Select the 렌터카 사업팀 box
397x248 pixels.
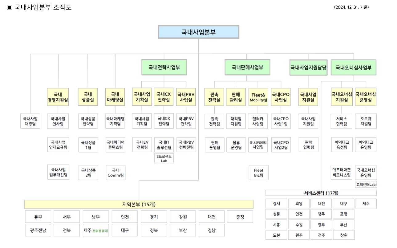(258, 121)
